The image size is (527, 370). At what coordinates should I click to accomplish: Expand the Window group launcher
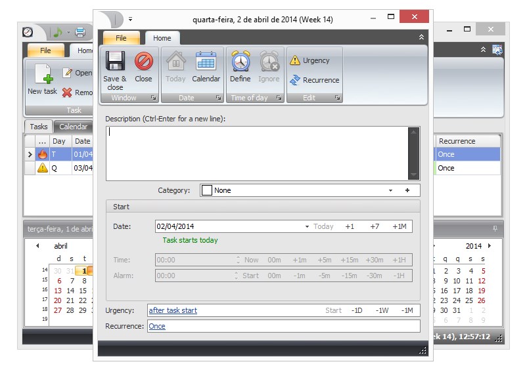click(154, 98)
